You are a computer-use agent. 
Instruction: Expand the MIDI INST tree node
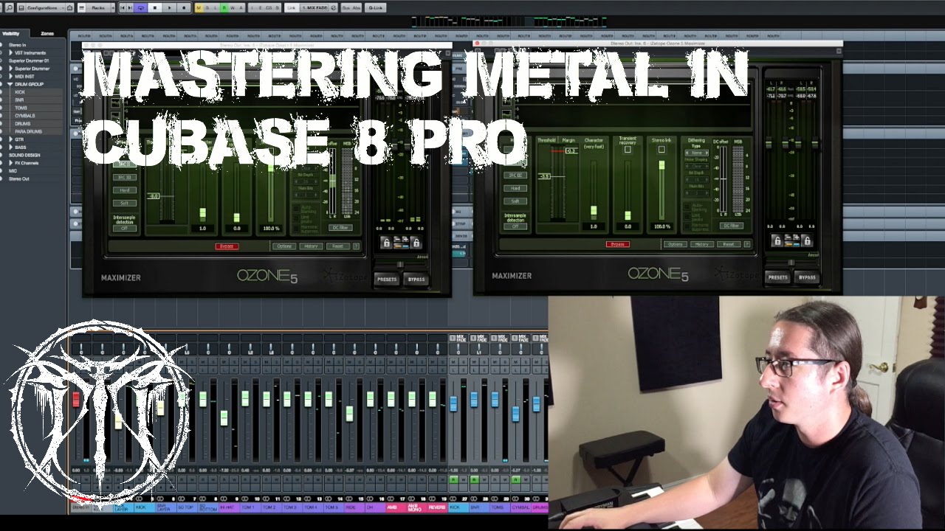click(x=10, y=76)
